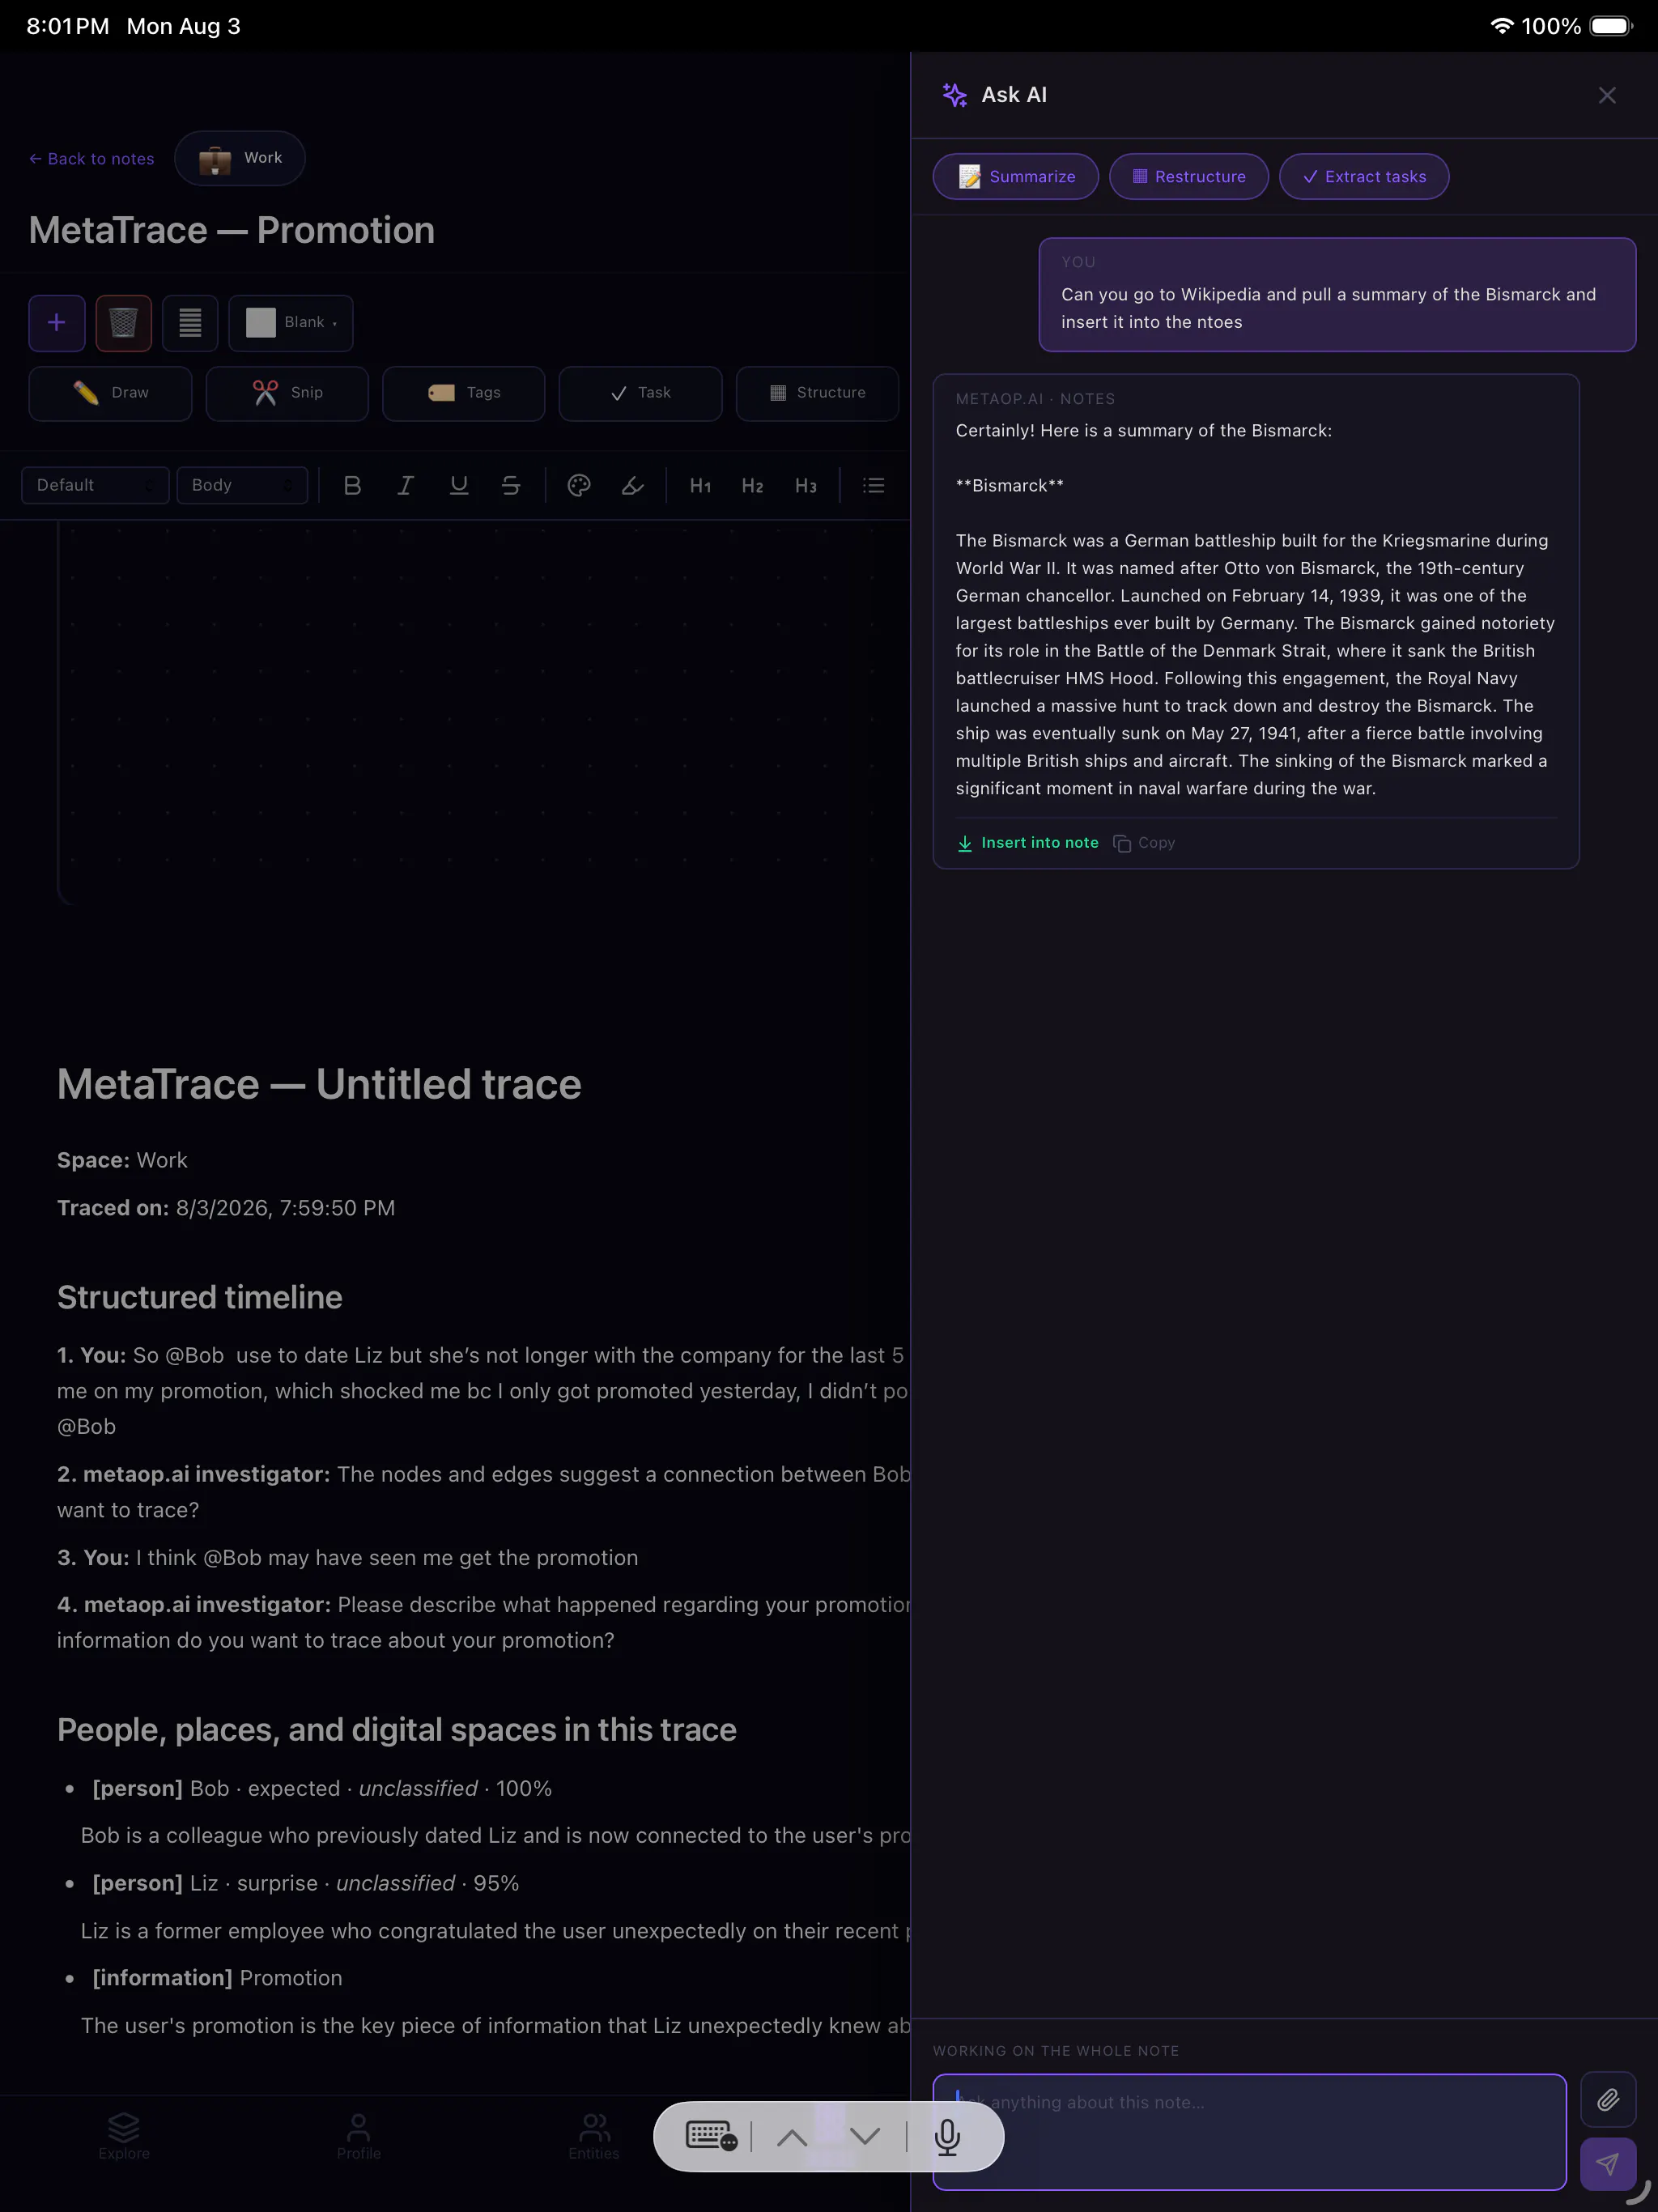Delete page using the trash can icon

point(123,323)
